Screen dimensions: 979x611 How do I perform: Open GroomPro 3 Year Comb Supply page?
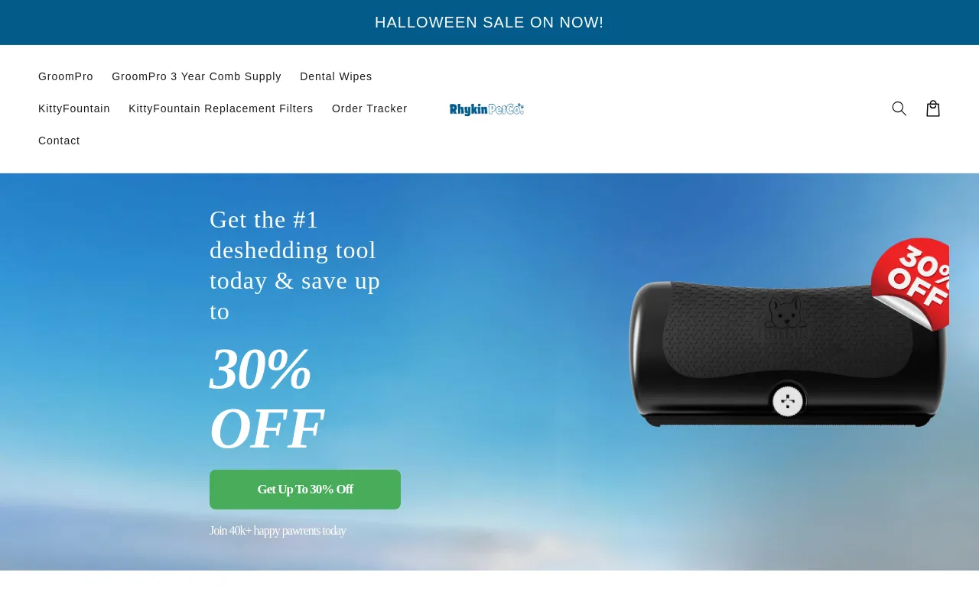(197, 76)
